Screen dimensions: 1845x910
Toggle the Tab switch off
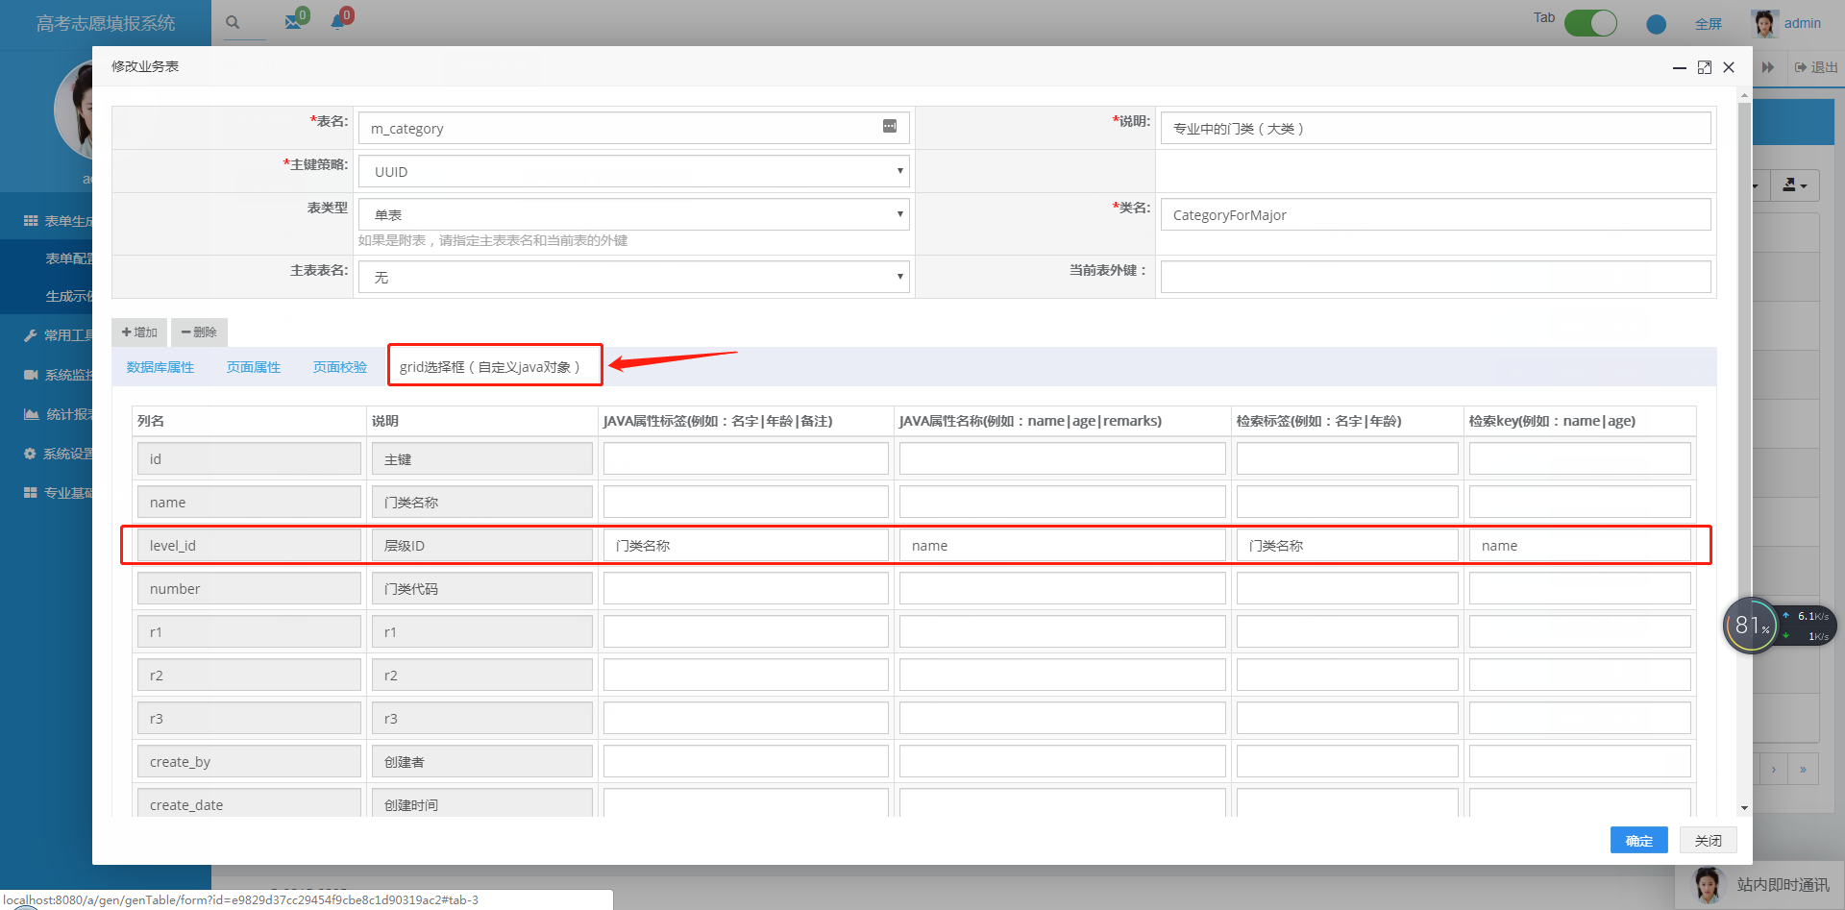click(x=1590, y=23)
